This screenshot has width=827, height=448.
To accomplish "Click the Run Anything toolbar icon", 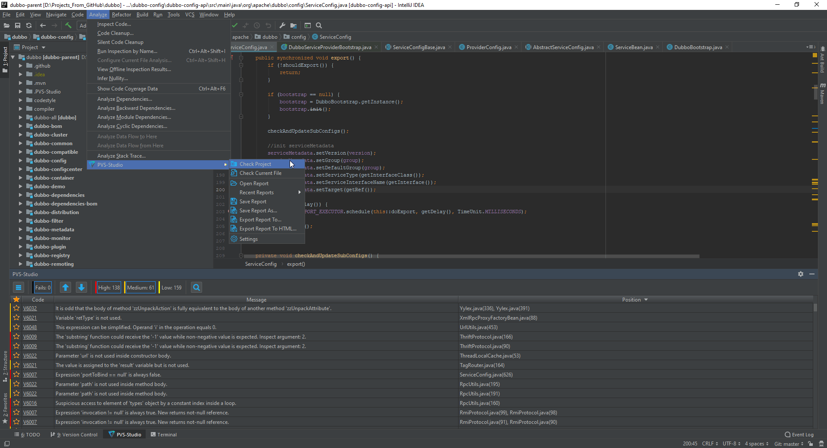I will 308,25.
